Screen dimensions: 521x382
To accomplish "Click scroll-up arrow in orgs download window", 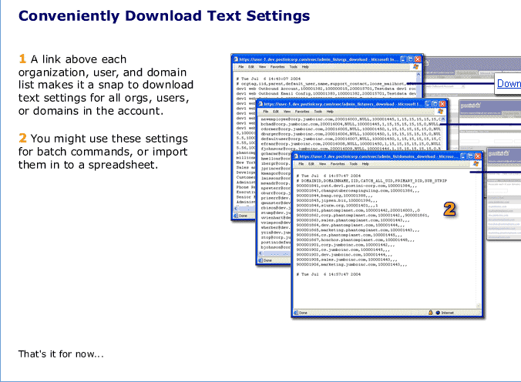I will [x=418, y=75].
